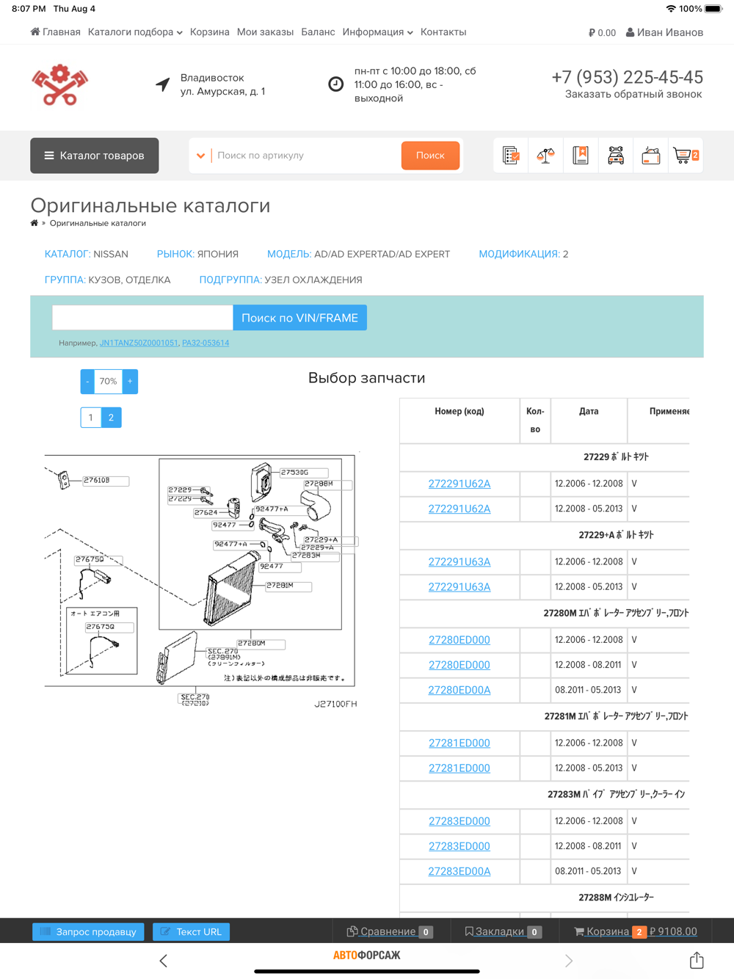Click Запрос продавцу button
734x979 pixels.
(88, 932)
